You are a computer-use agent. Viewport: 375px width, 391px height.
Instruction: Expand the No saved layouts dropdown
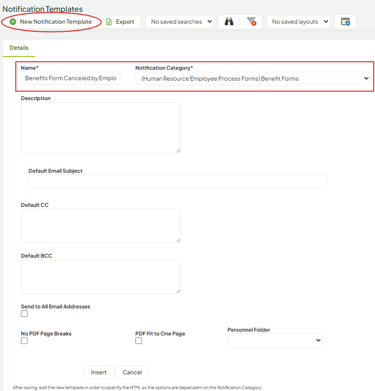299,22
